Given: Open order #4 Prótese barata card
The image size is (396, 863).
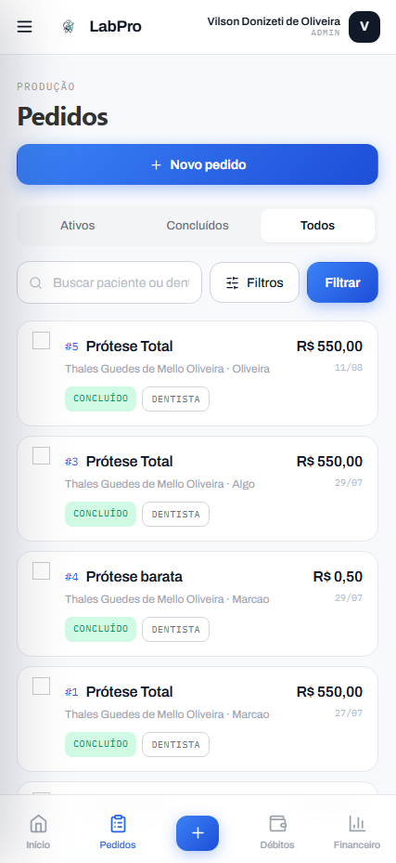Looking at the screenshot, I should click(x=198, y=604).
